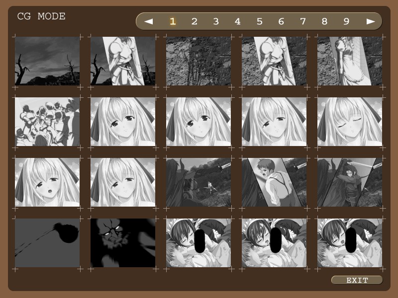
Task: Open CG page 5
Action: coord(259,21)
